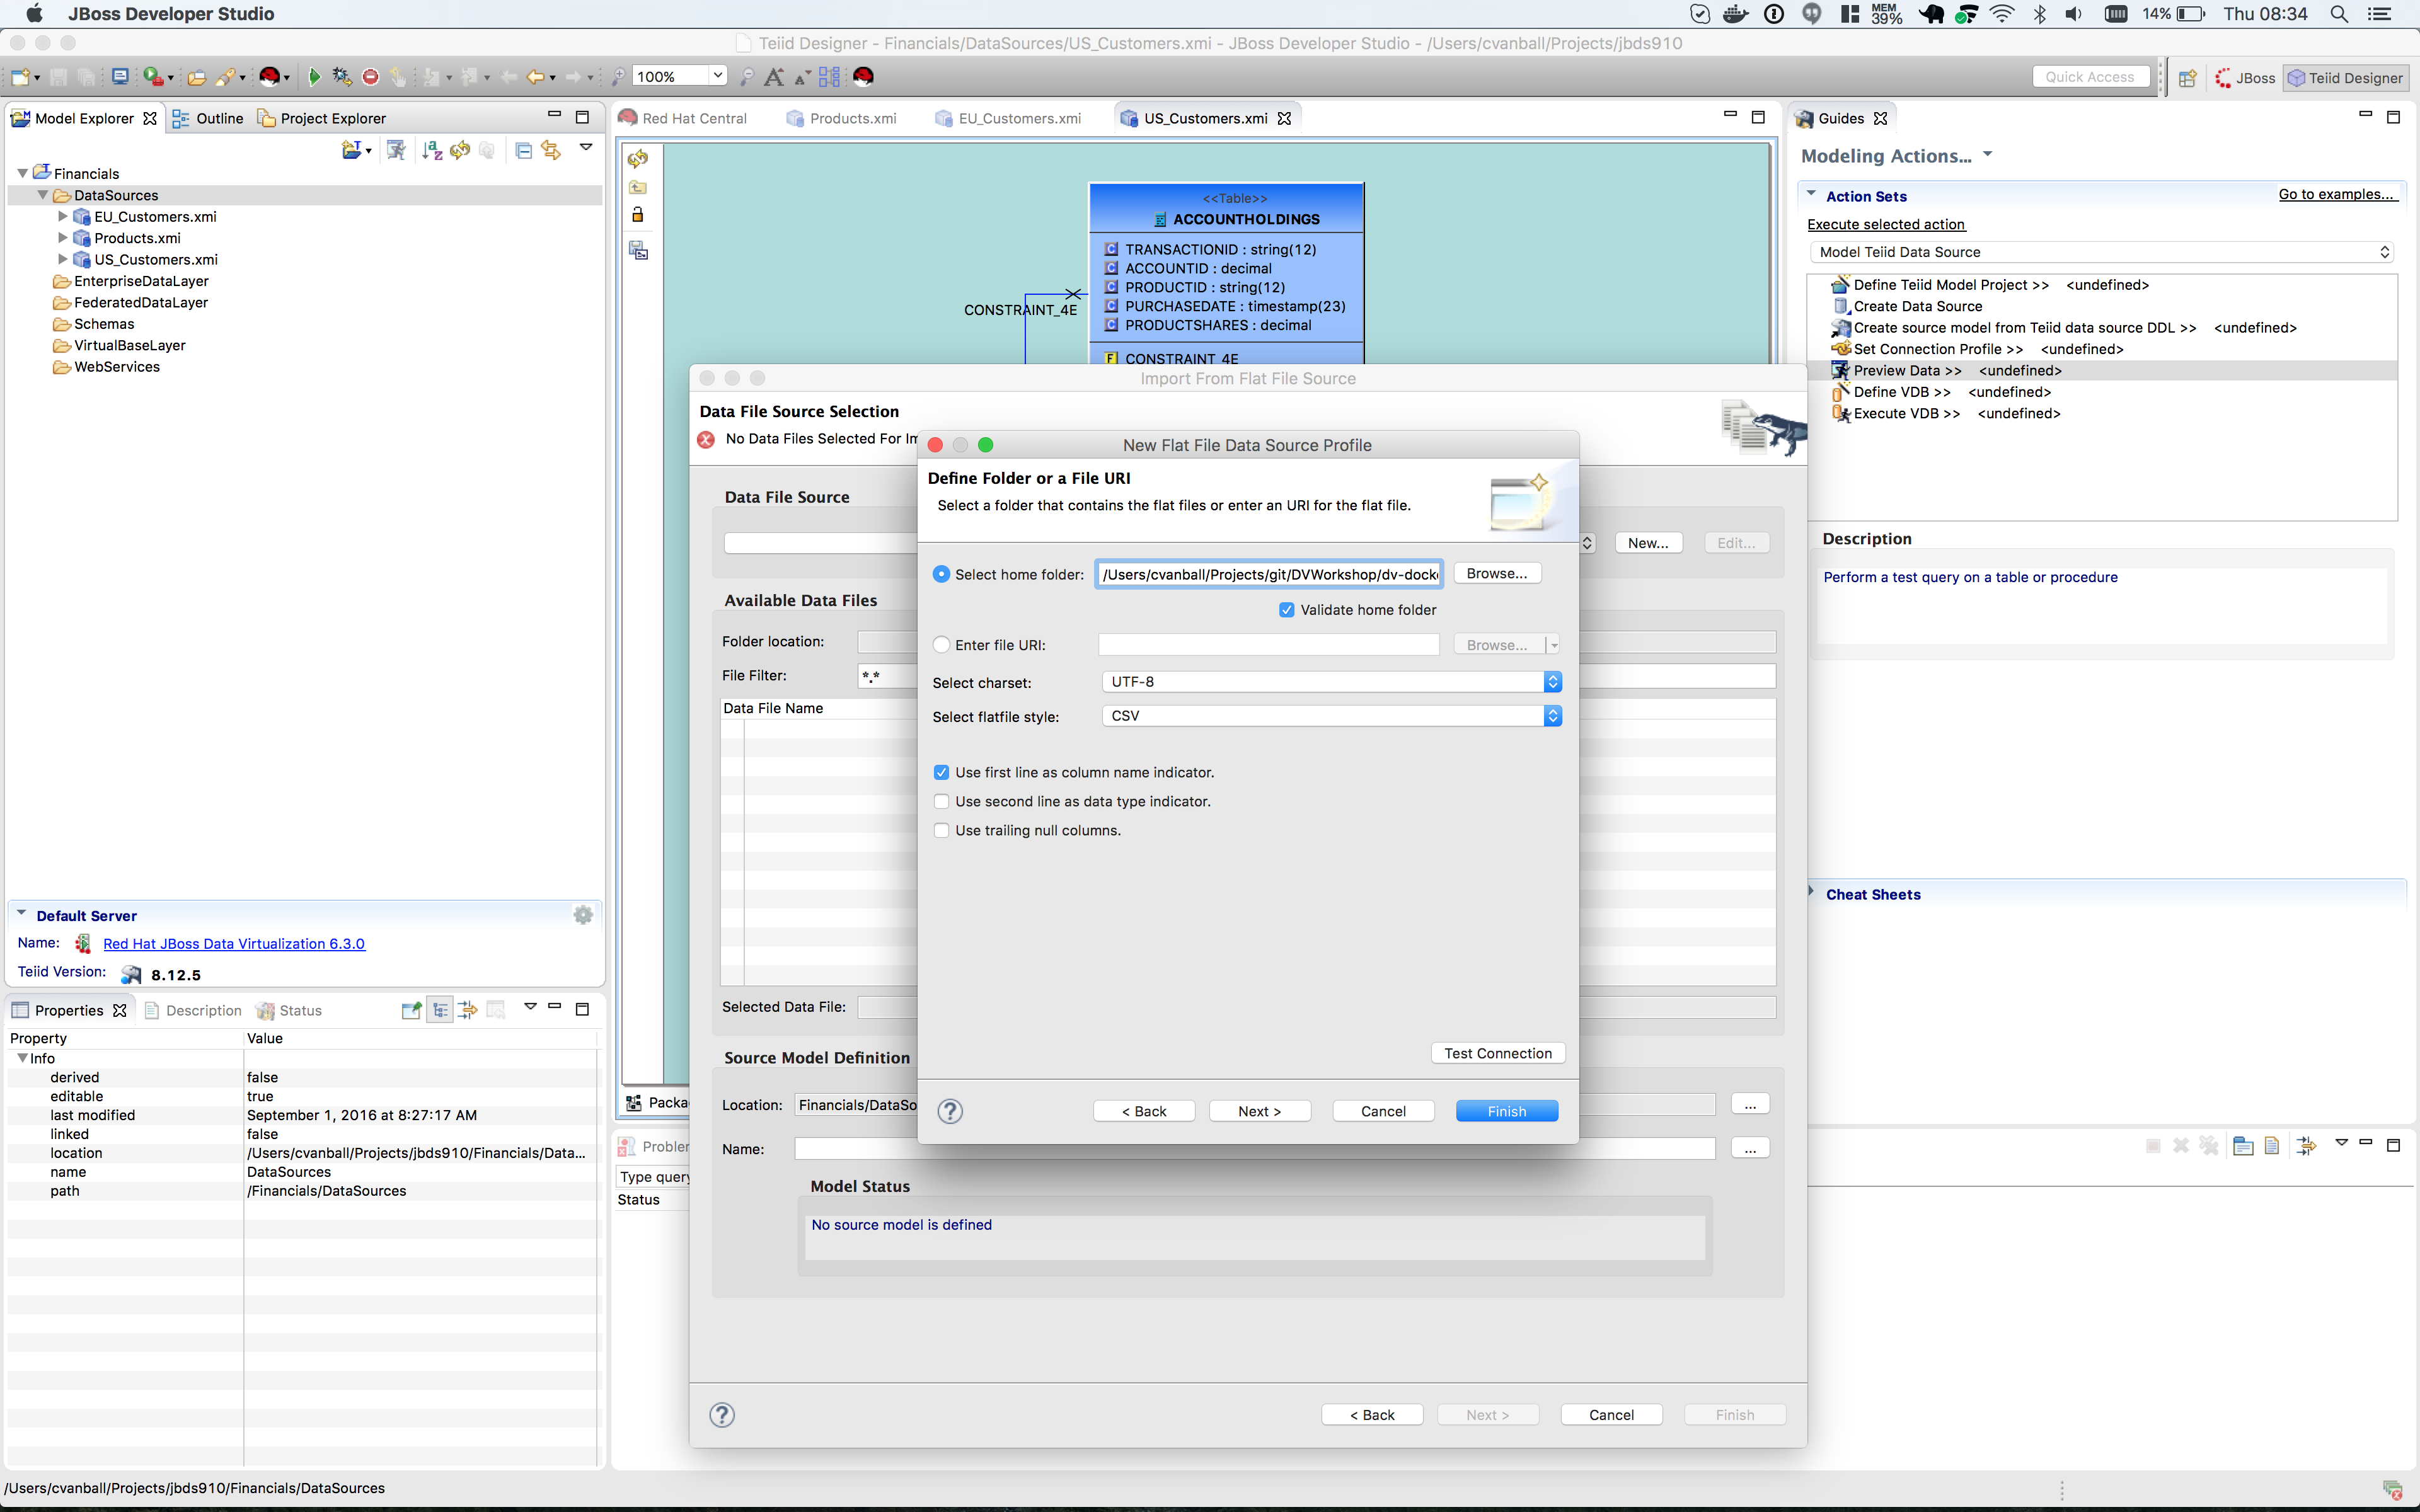2420x1512 pixels.
Task: Click the Test Connection button
Action: (x=1497, y=1053)
